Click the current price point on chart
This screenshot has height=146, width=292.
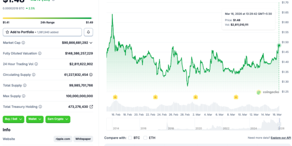tap(279, 45)
